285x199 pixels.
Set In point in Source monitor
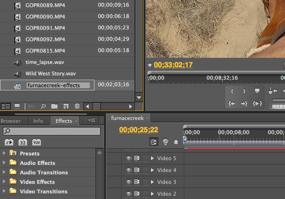click(x=232, y=91)
